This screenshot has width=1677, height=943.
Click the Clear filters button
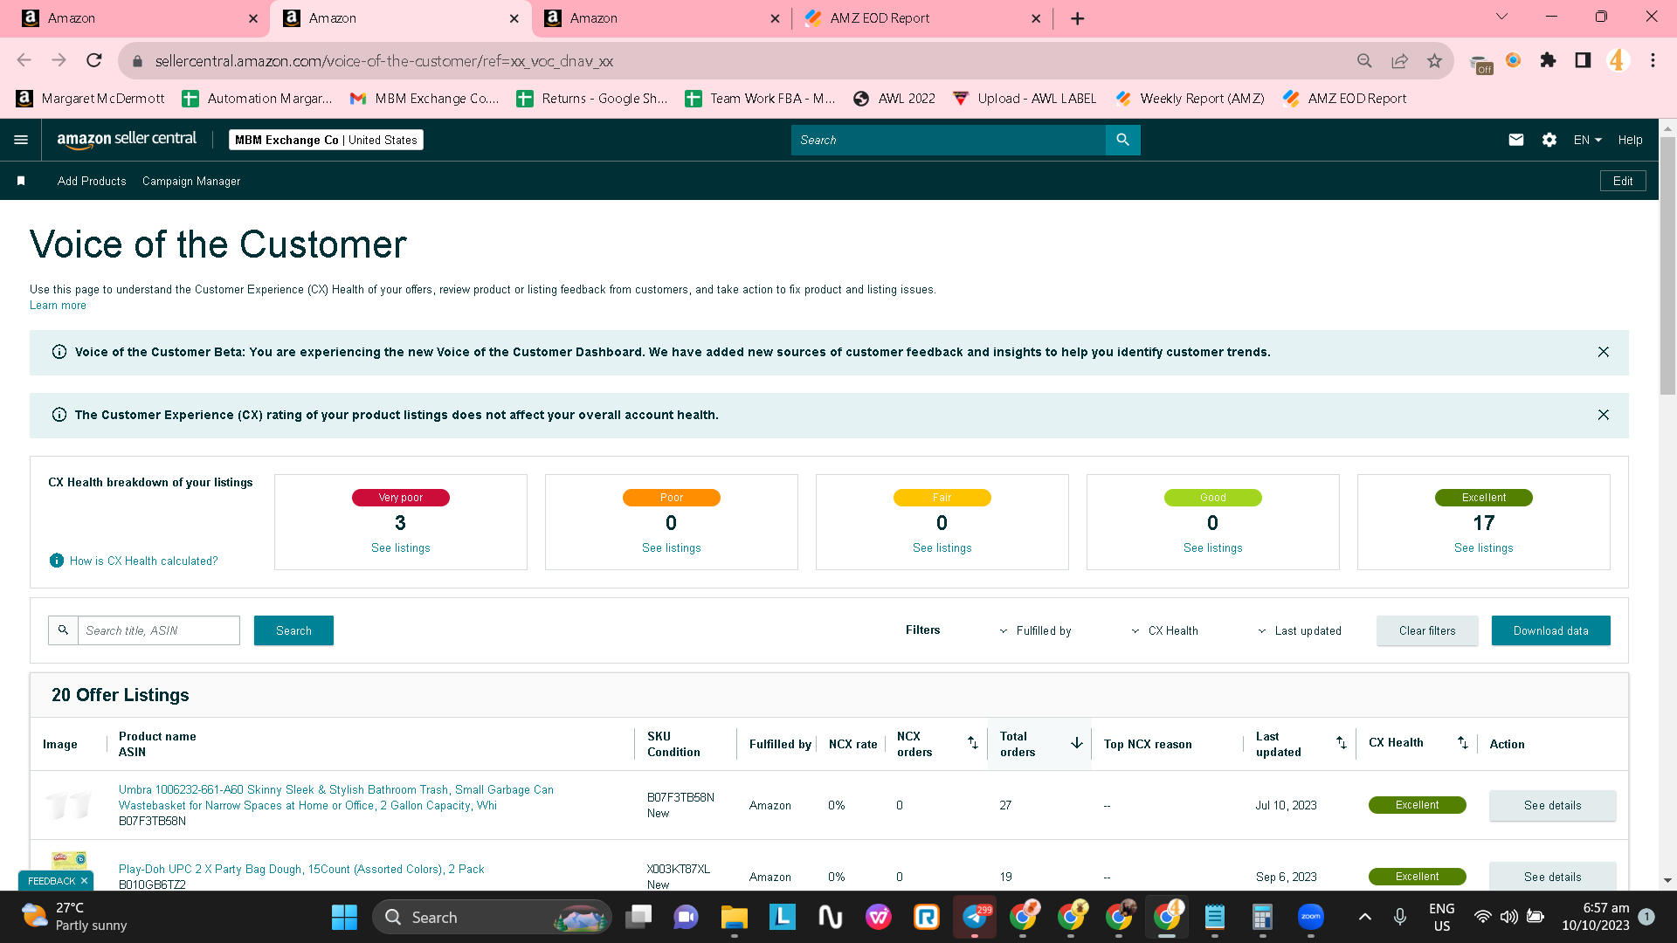tap(1427, 630)
